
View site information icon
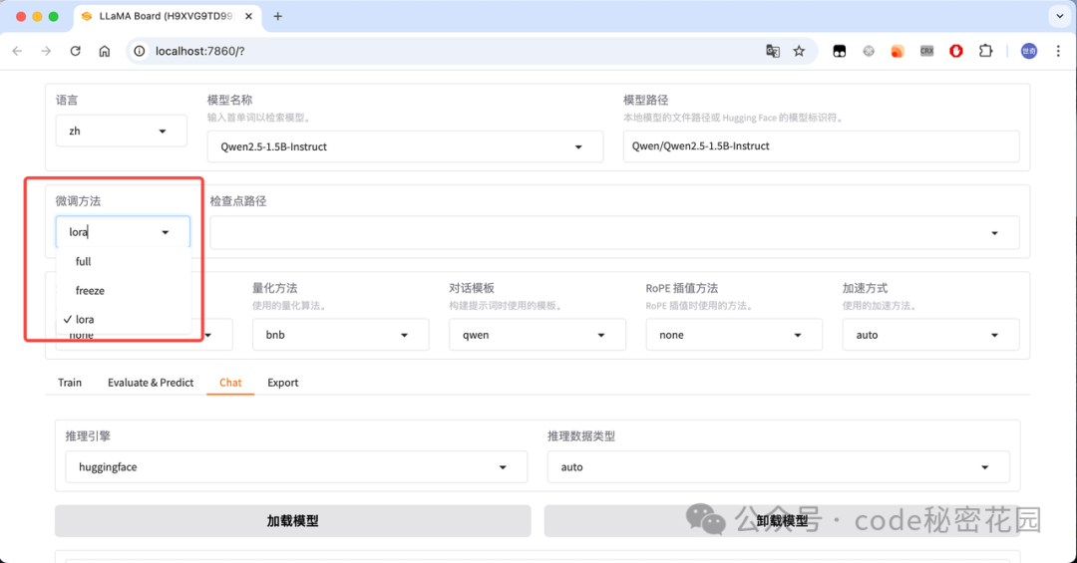[x=140, y=51]
